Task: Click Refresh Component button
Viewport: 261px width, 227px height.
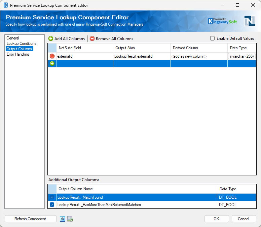Action: coord(30,219)
